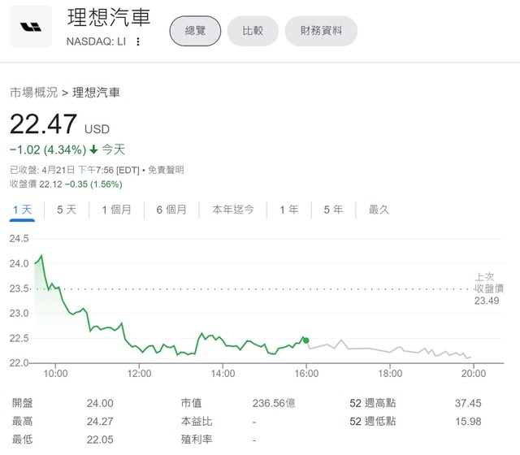
Task: Click the 上次收盤價 23.49 label
Action: [x=488, y=288]
